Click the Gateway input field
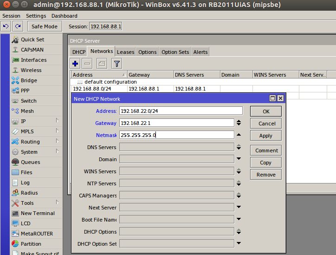The height and width of the screenshot is (255, 336). (x=176, y=123)
